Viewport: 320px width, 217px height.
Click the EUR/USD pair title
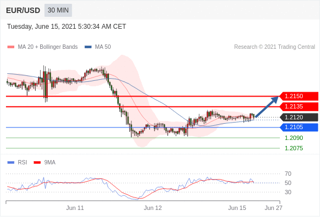click(x=23, y=10)
